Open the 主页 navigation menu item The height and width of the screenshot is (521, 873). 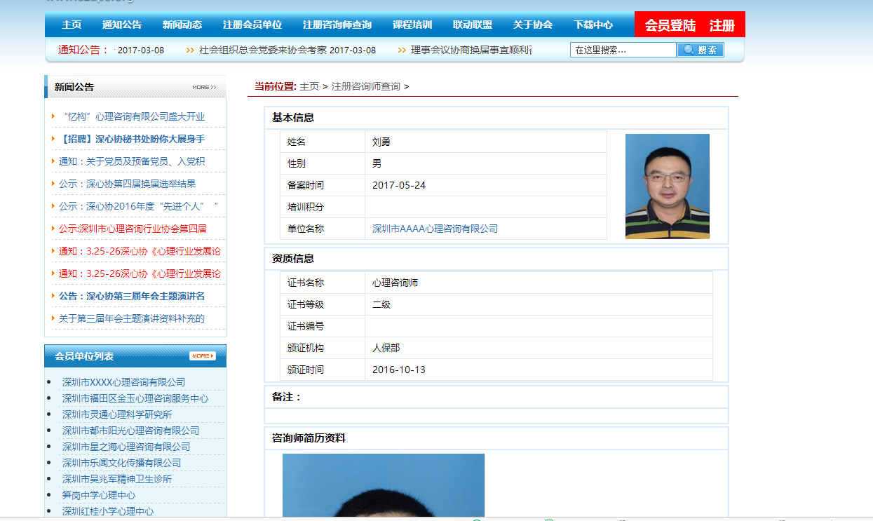(72, 25)
